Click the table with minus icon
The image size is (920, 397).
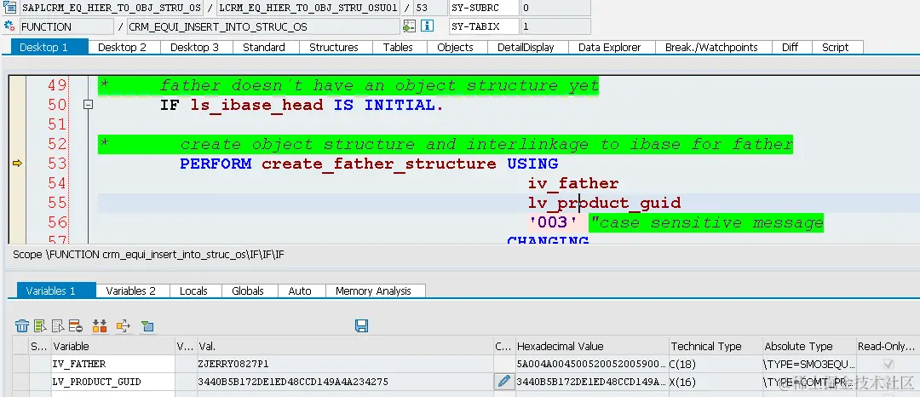(x=75, y=326)
